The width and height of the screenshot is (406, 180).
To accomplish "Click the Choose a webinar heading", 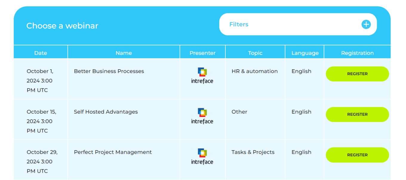I will pyautogui.click(x=62, y=26).
